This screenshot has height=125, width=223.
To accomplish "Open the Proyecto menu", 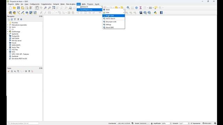I will coord(11,4).
